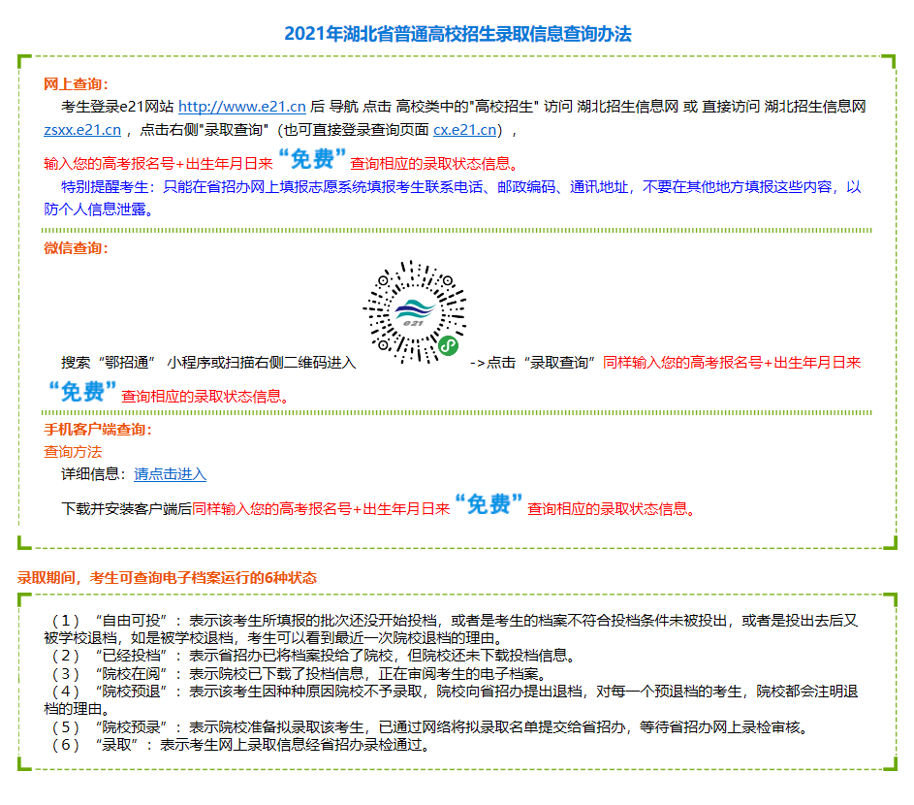Click the 院校预退 status description

coord(452,700)
